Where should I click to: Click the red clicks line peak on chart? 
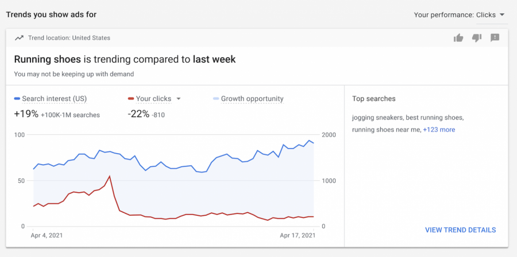(x=109, y=176)
